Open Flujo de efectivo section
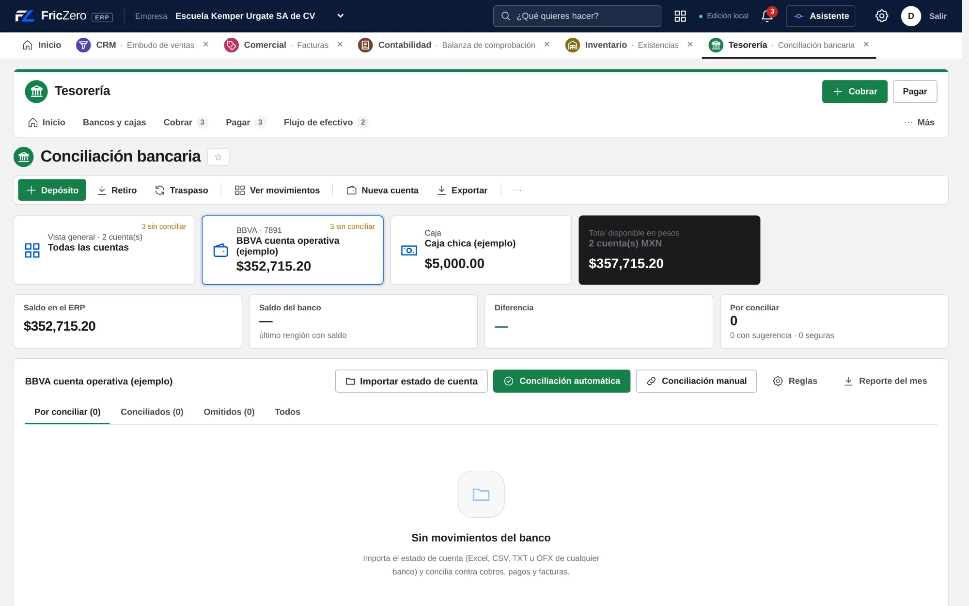Screen dimensions: 969x606 (326, 122)
